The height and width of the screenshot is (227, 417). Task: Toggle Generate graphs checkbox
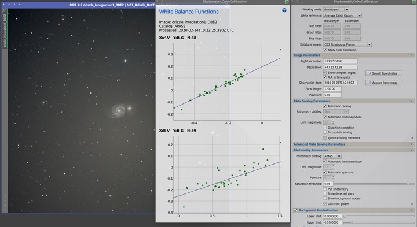click(325, 204)
